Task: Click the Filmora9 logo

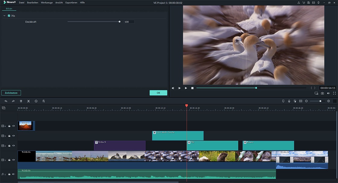Action: point(9,2)
